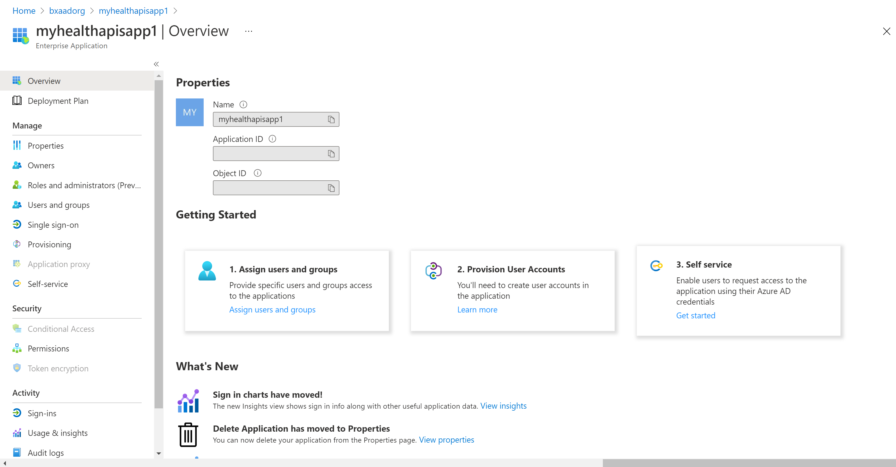The height and width of the screenshot is (467, 896).
Task: Copy the Object ID value
Action: (331, 188)
